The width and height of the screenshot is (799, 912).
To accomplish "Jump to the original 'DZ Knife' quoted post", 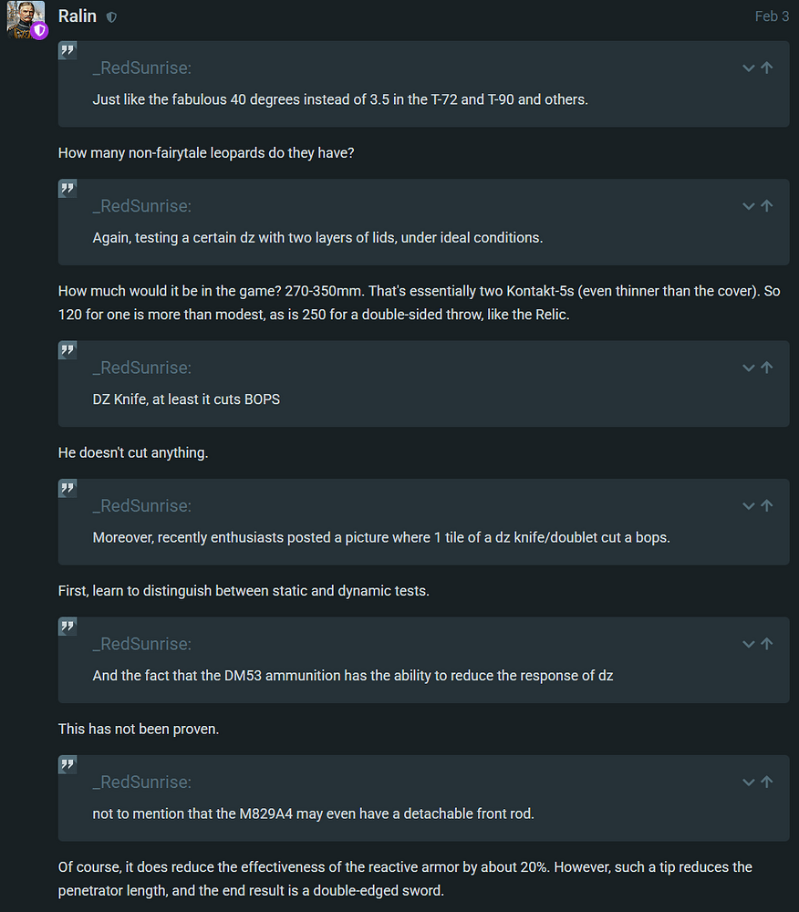I will coord(767,368).
